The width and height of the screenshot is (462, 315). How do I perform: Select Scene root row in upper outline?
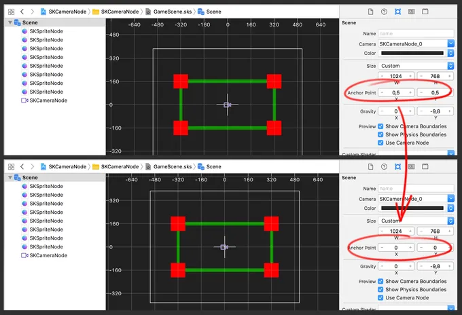(55, 22)
